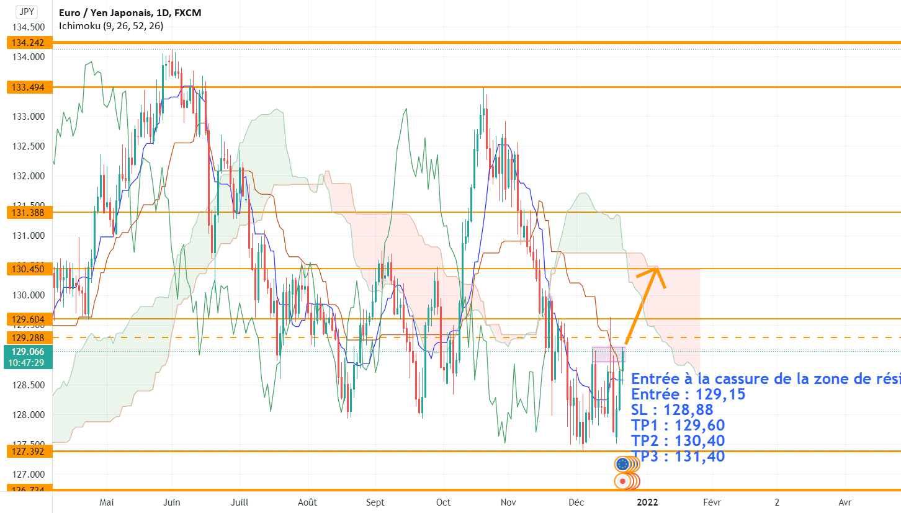The height and width of the screenshot is (513, 901).
Task: Open the Ichimoku (9, 26, 52, 26) indicator label
Action: tap(112, 26)
